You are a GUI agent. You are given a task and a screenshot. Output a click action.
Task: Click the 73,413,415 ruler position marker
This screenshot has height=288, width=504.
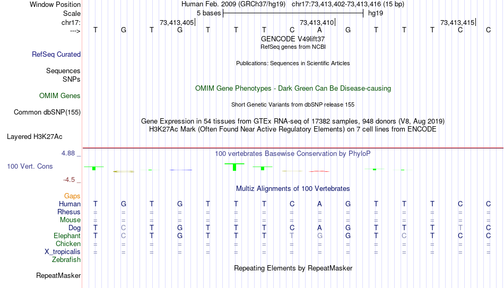458,22
